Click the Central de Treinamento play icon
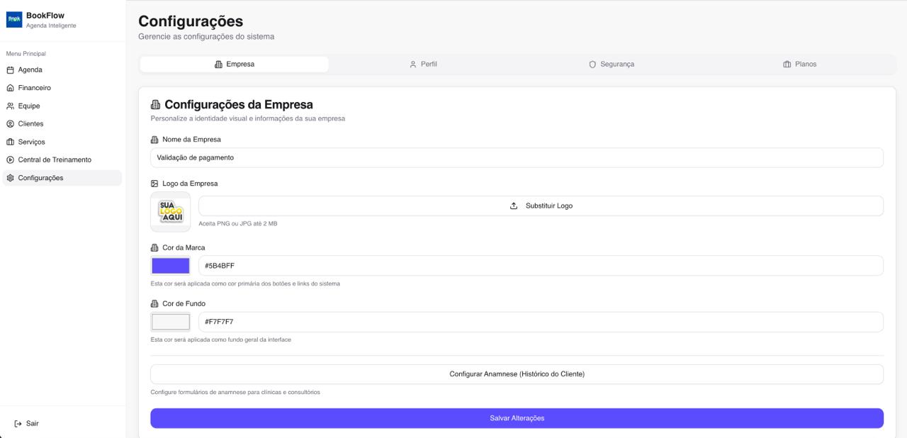This screenshot has height=438, width=907. (x=10, y=160)
